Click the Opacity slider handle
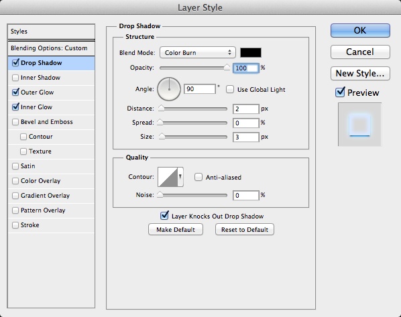This screenshot has width=401, height=317. [227, 67]
